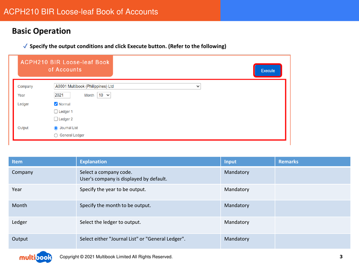Click 'Mandatory' in the Output row
Viewport: 359px width, 269px height.
click(x=236, y=239)
